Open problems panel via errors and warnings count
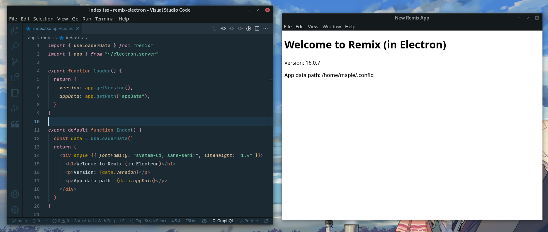 pos(61,221)
